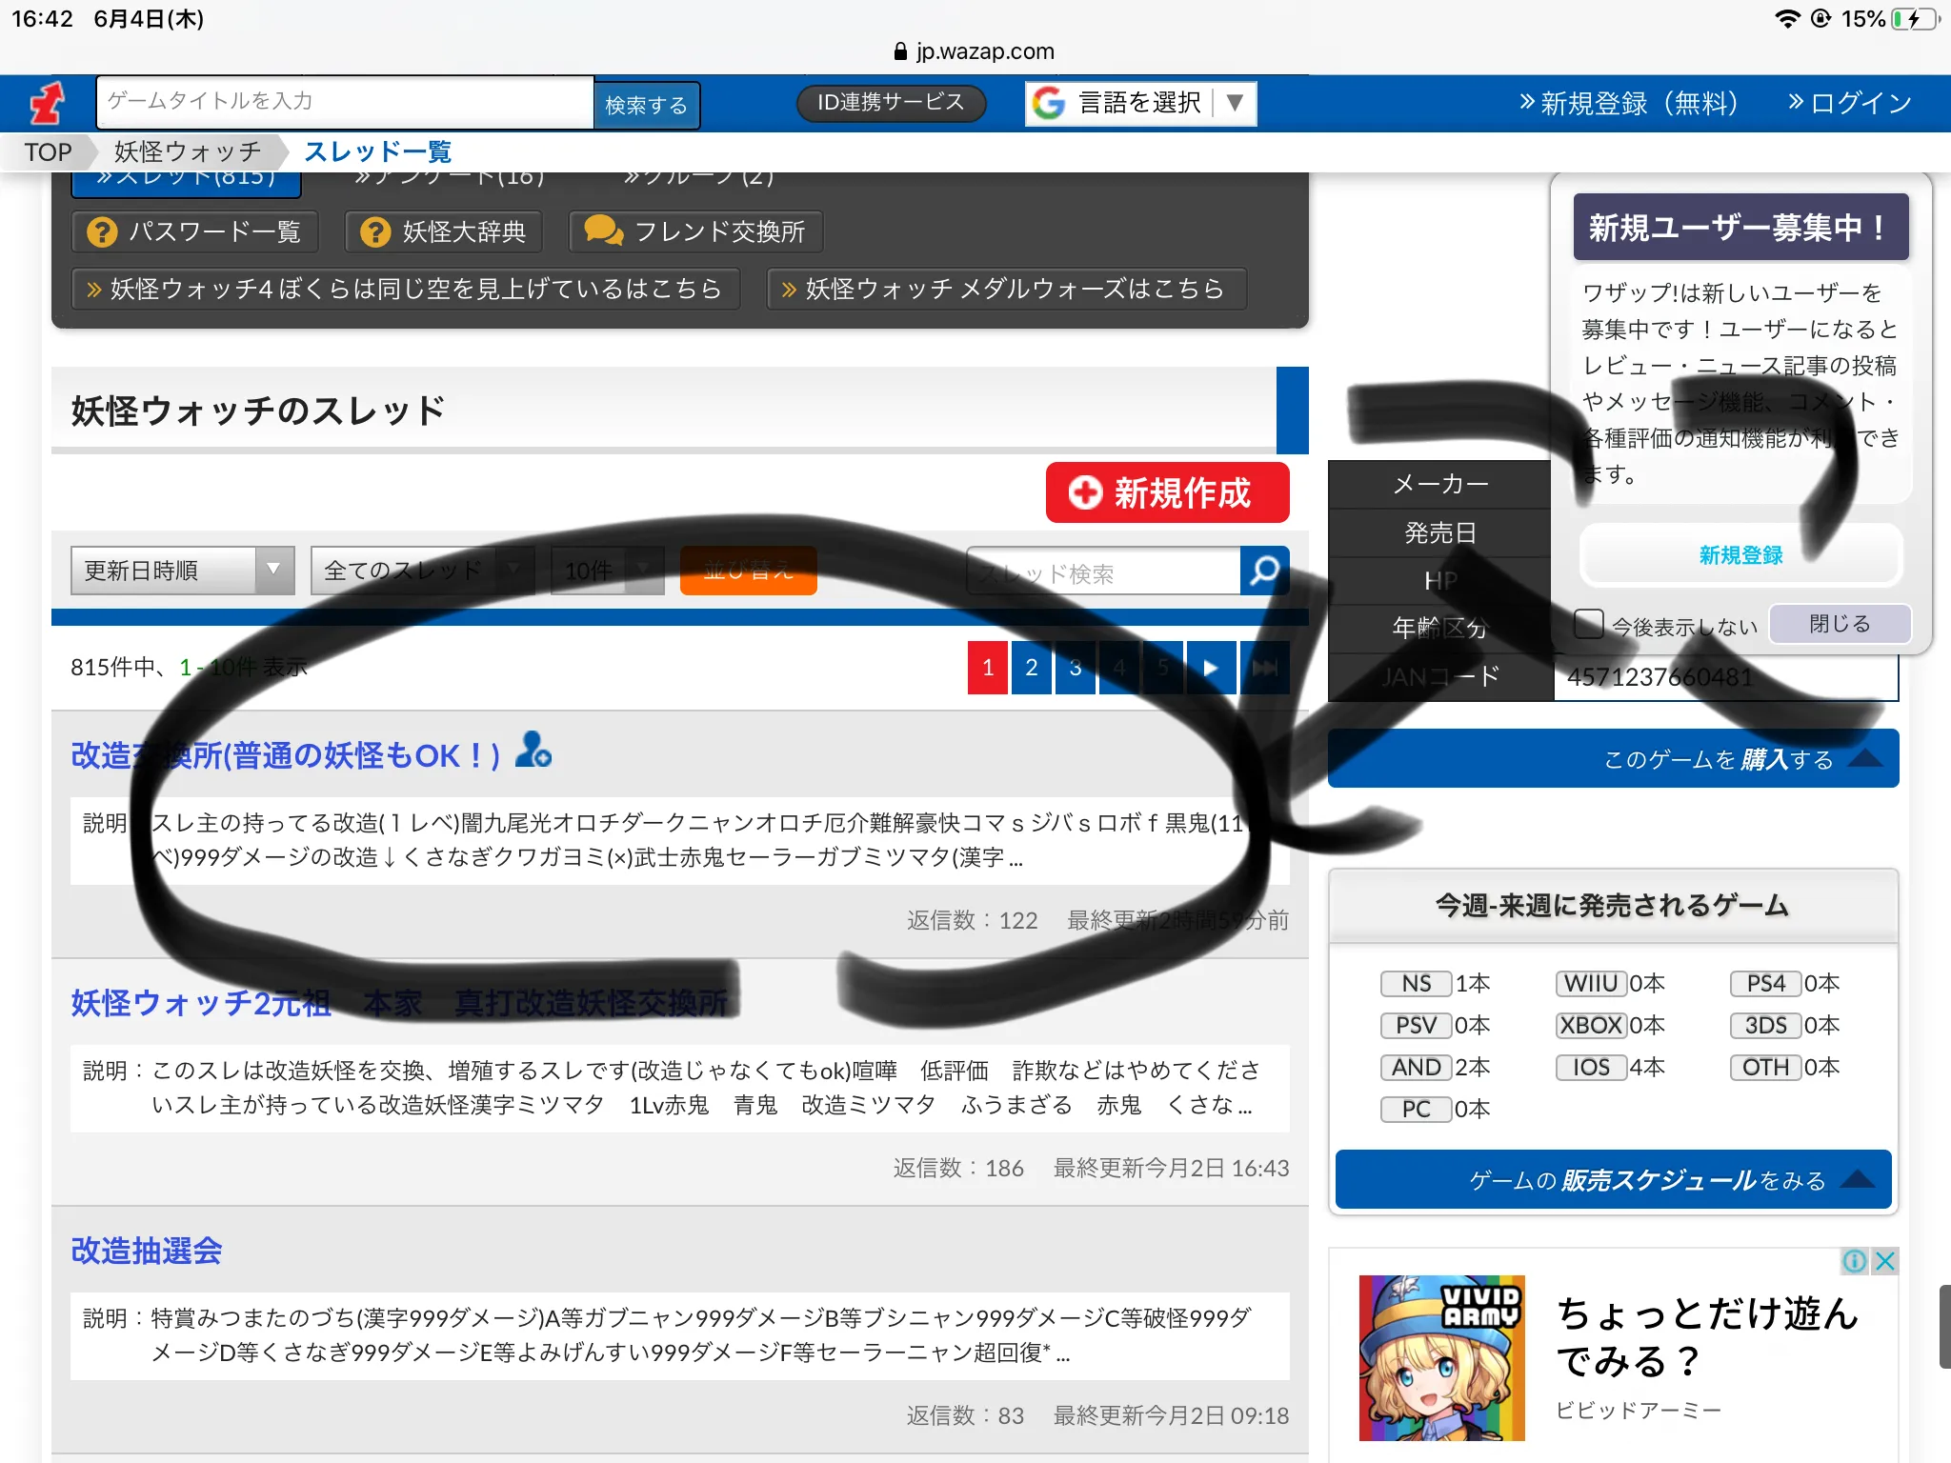Select the IOS platform tag
This screenshot has width=1951, height=1463.
point(1590,1068)
